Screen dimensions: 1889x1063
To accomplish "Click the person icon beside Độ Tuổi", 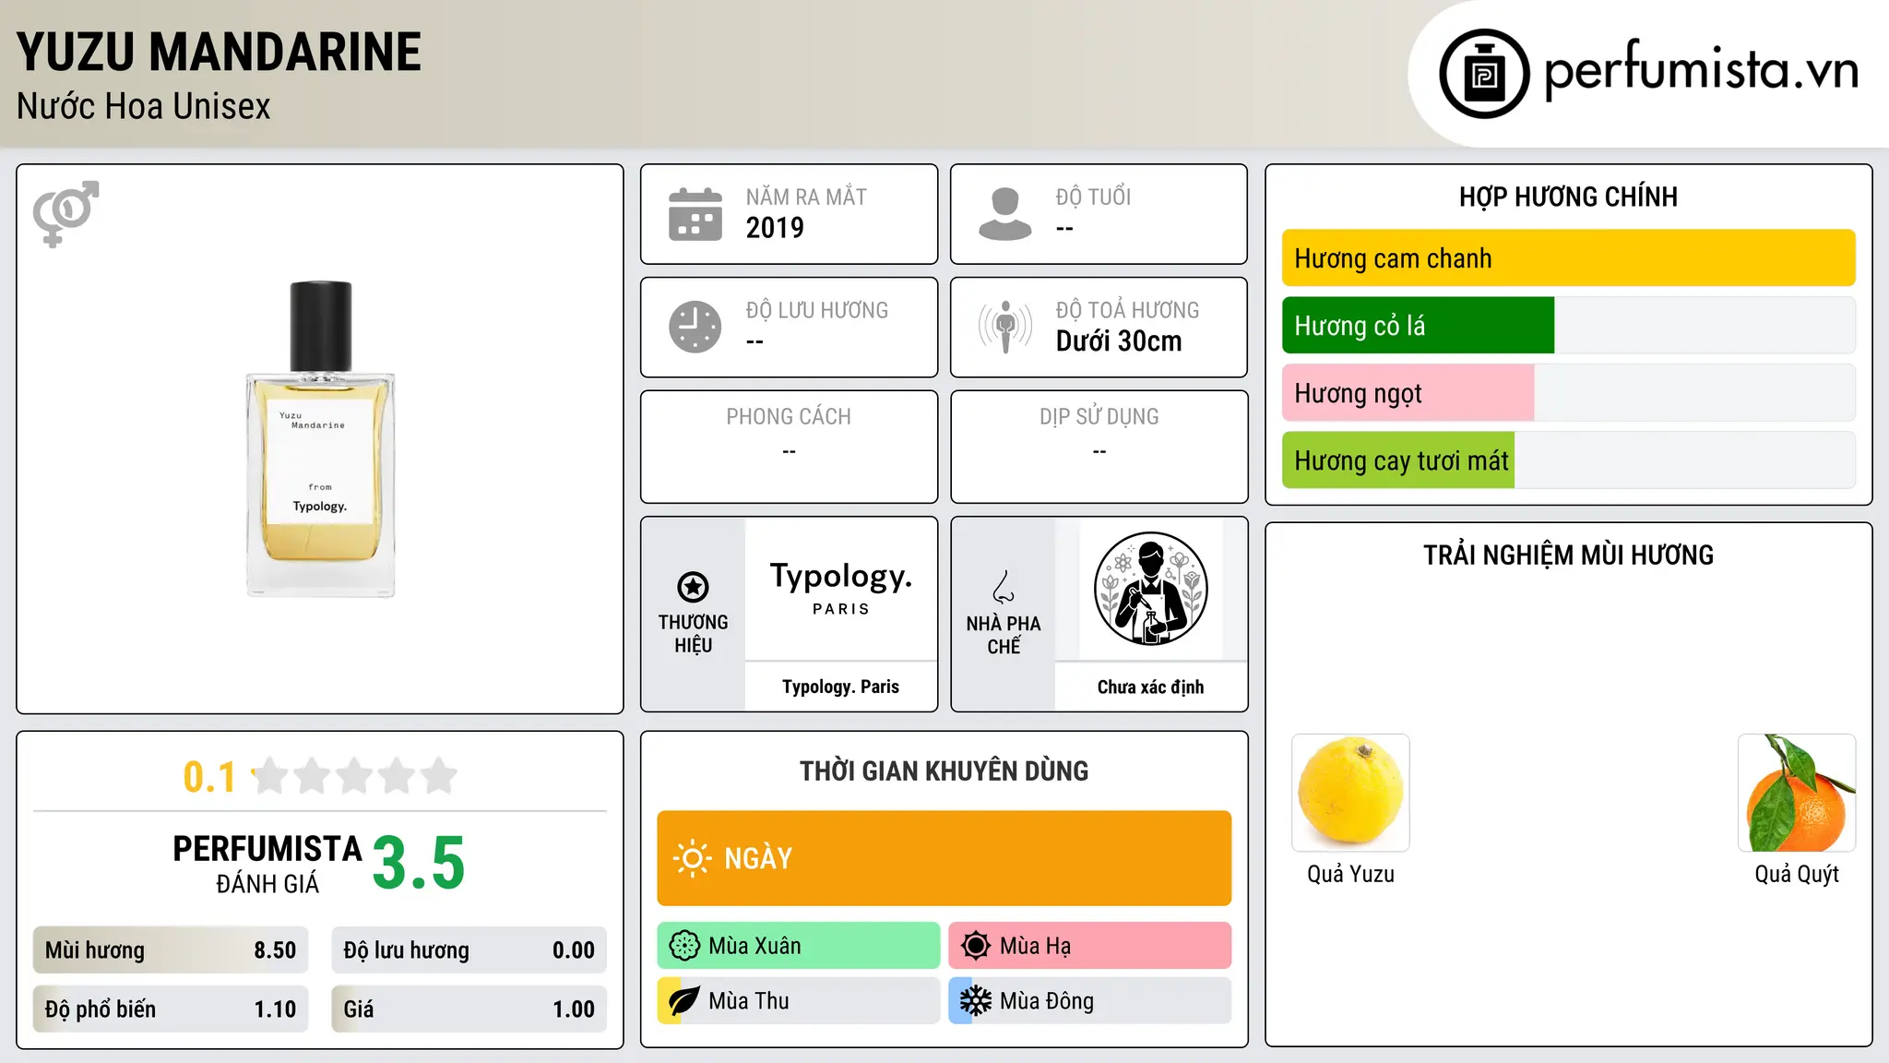I will click(1005, 214).
